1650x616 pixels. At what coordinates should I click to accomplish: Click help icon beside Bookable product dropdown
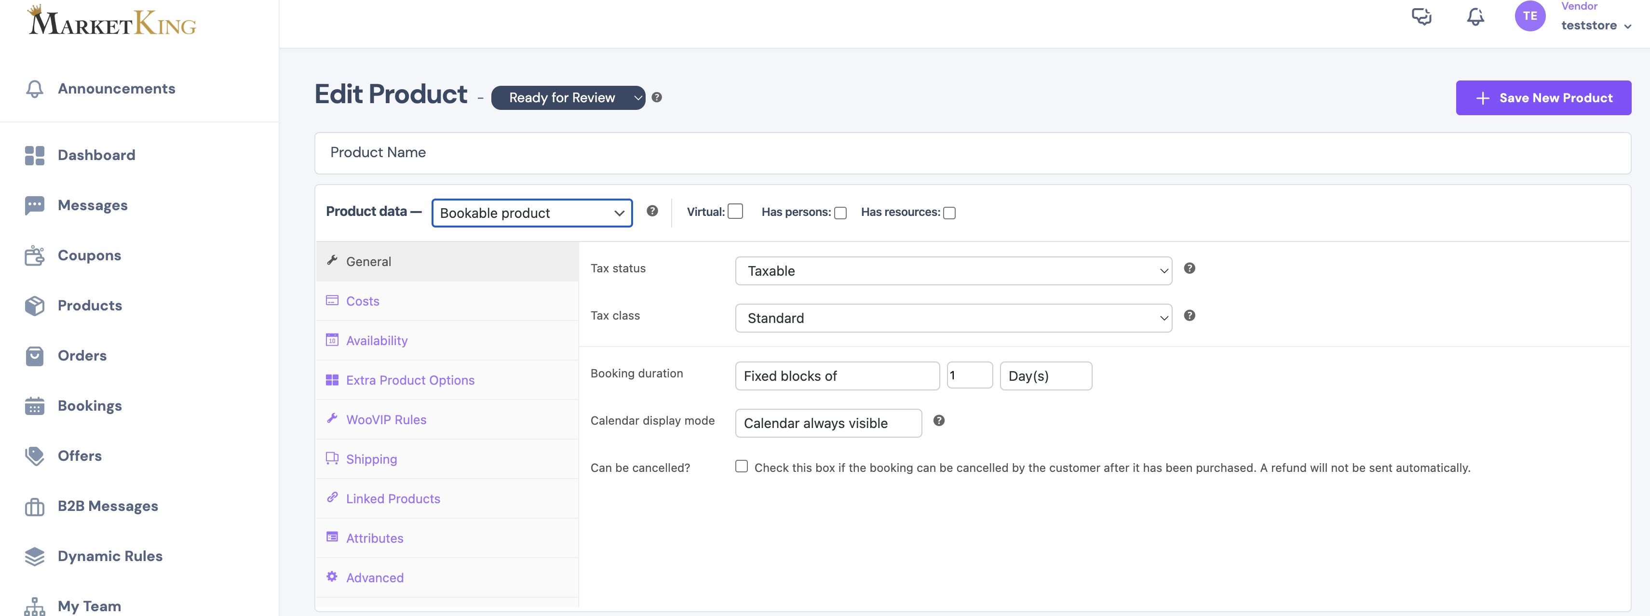(x=652, y=211)
